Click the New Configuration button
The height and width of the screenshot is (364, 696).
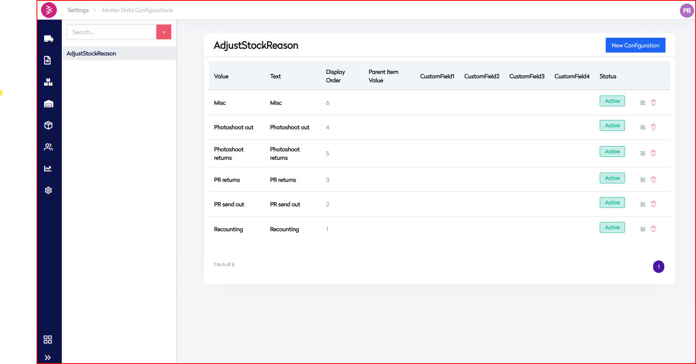(635, 45)
